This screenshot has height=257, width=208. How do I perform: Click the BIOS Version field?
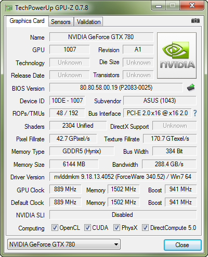coord(116,88)
